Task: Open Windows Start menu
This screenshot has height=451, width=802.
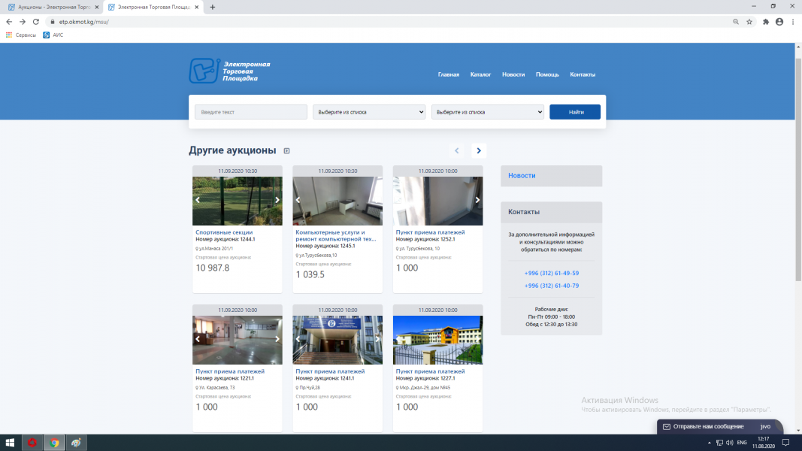Action: tap(11, 443)
